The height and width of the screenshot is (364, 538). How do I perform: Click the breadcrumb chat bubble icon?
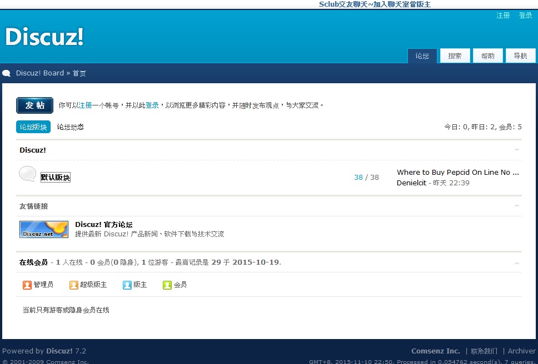point(7,73)
